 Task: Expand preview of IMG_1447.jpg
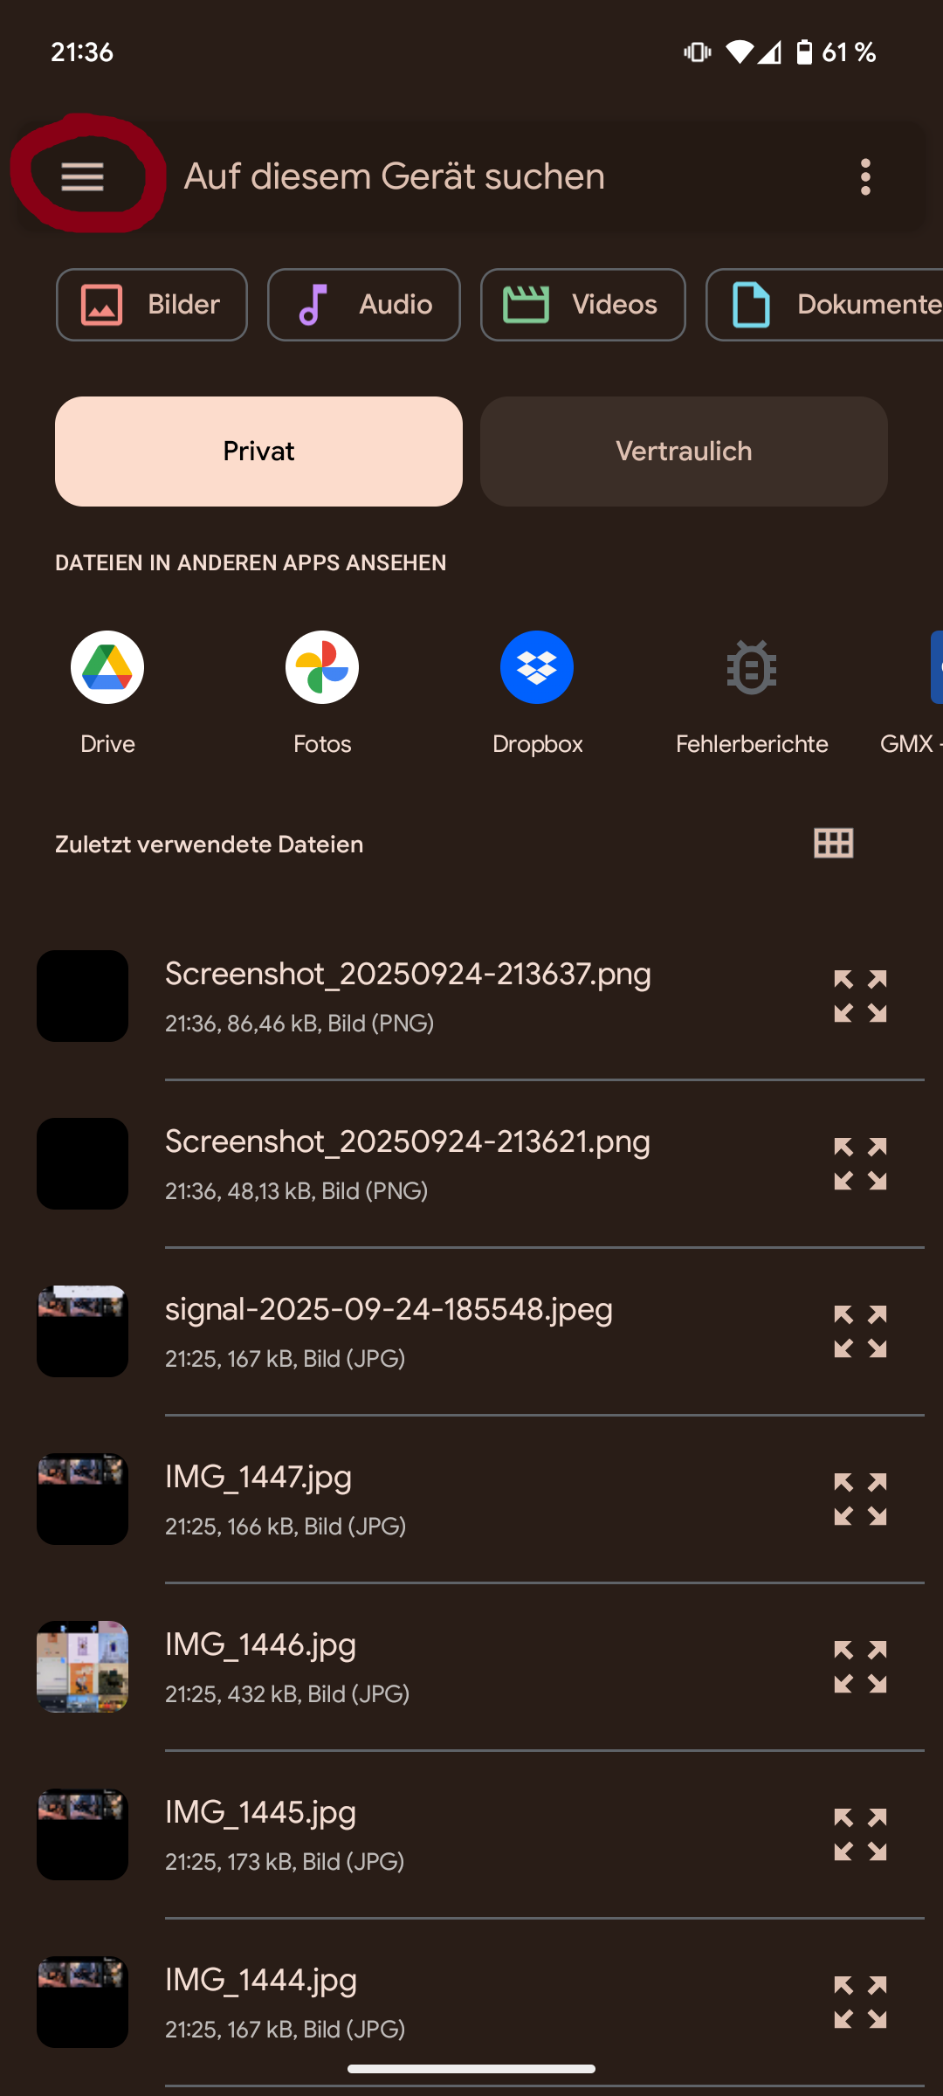coord(860,1500)
